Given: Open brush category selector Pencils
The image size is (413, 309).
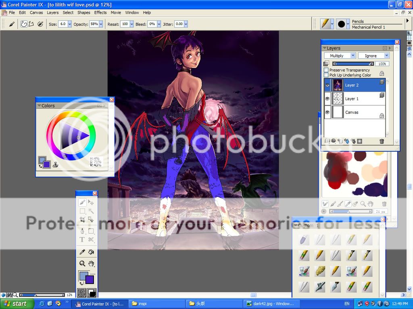Looking at the screenshot, I should point(327,24).
